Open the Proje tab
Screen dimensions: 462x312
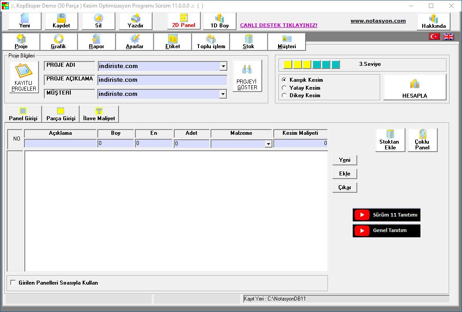[21, 42]
